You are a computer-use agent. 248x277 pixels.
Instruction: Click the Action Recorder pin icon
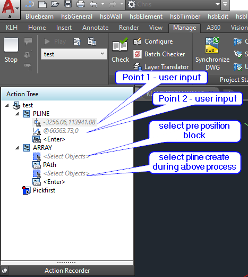[x=4, y=271]
